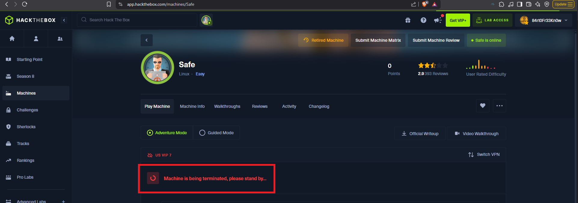The image size is (578, 203).
Task: Select the Guided Mode radio option
Action: [216, 133]
